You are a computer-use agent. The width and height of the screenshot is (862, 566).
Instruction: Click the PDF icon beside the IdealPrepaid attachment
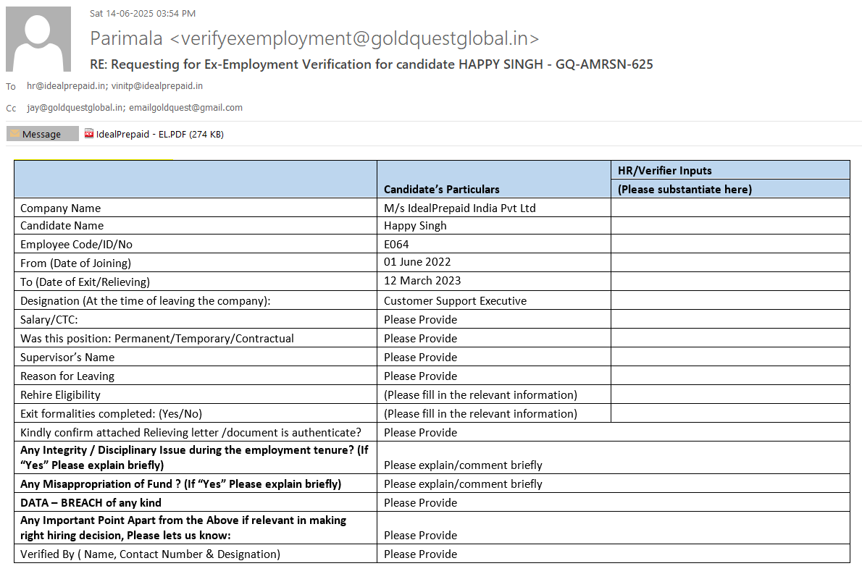click(89, 134)
